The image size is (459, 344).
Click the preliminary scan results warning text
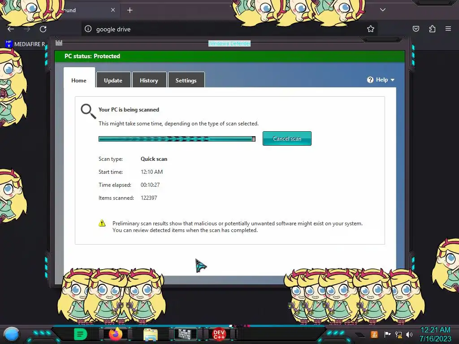[238, 227]
